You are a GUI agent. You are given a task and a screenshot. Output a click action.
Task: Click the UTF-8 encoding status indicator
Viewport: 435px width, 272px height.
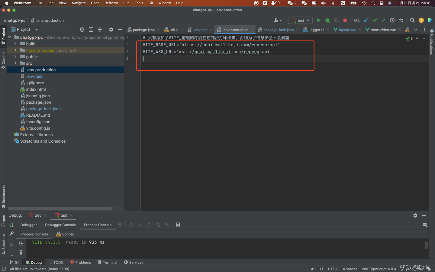coord(333,269)
